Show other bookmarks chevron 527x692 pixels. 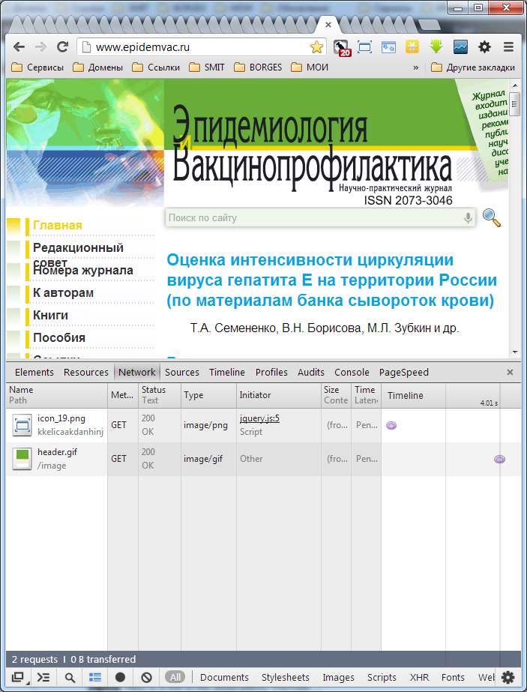(x=415, y=67)
